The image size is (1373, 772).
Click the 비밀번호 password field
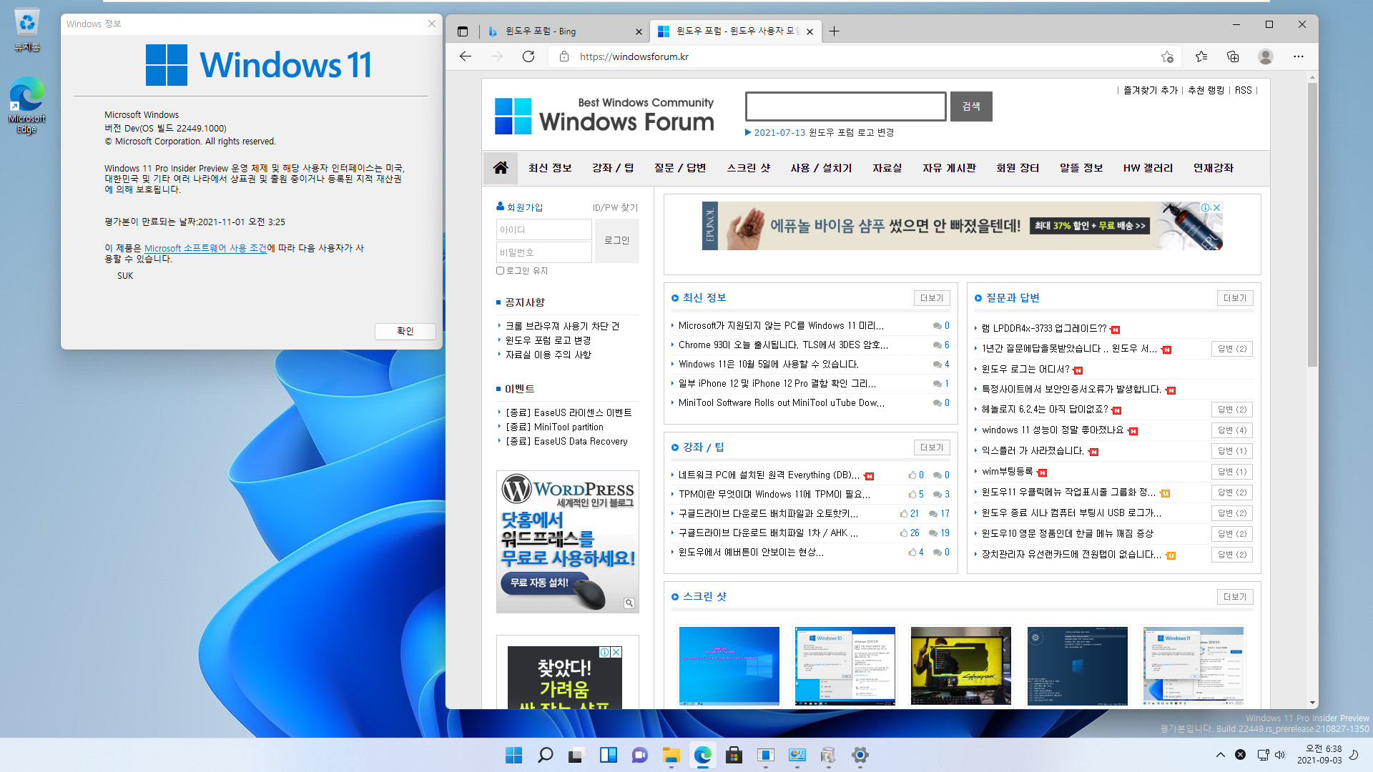[x=543, y=252]
